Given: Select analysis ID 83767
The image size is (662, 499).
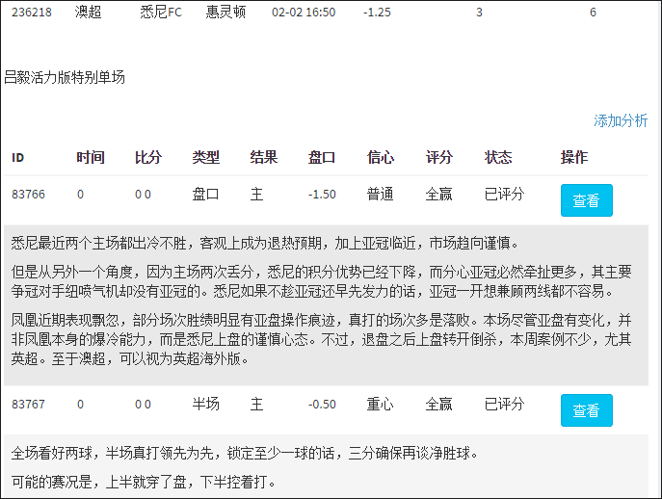Looking at the screenshot, I should [28, 404].
